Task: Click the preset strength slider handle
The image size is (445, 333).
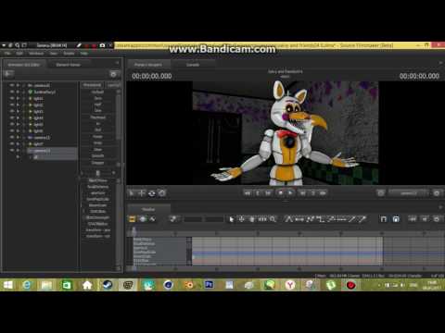Action: (x=97, y=173)
